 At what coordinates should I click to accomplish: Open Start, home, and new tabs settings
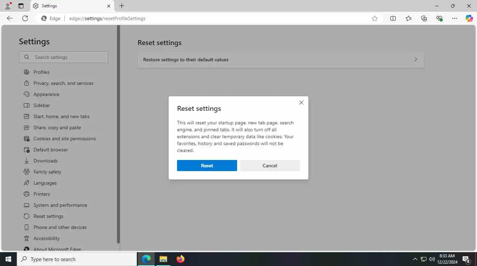[61, 116]
